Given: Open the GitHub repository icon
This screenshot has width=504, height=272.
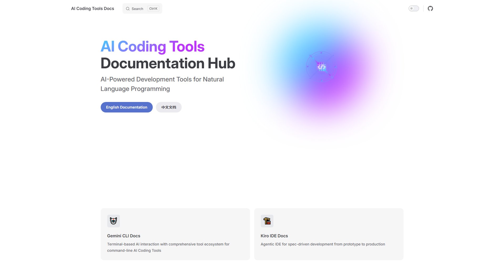Looking at the screenshot, I should [430, 9].
